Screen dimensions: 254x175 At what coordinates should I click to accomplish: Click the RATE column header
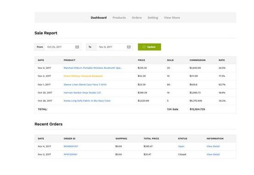[x=221, y=60]
